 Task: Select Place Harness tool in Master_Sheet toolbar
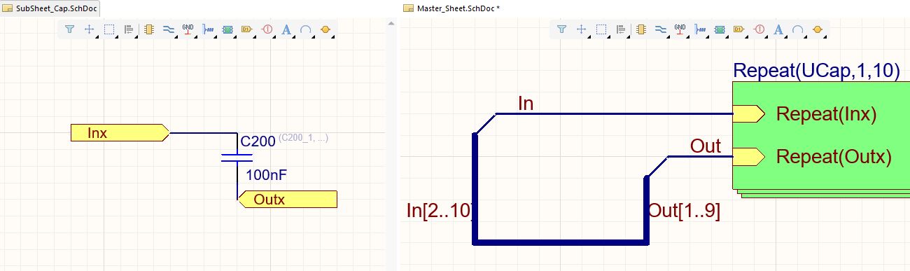[x=699, y=29]
